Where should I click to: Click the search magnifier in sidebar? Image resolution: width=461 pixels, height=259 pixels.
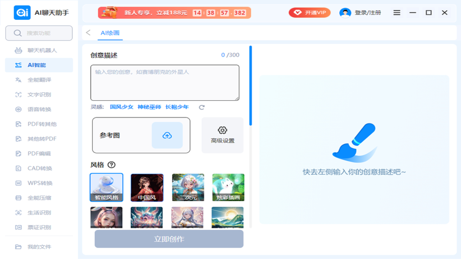(17, 33)
